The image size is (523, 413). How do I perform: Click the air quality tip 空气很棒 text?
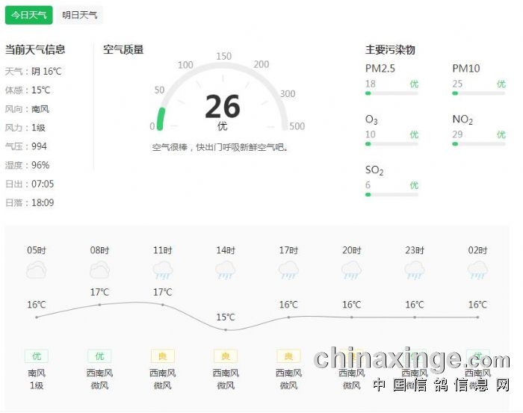click(x=220, y=147)
